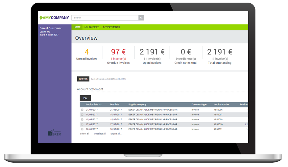Sort by Document type column header
Viewport: 288px width, 167px height.
(199, 105)
